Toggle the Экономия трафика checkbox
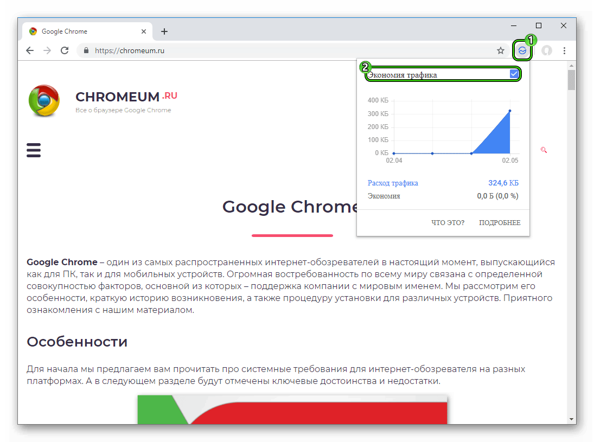The image size is (594, 442). pos(514,73)
